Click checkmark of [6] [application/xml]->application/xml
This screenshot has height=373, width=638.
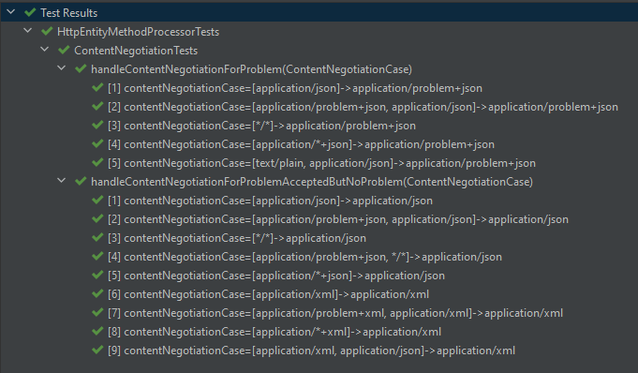point(97,293)
